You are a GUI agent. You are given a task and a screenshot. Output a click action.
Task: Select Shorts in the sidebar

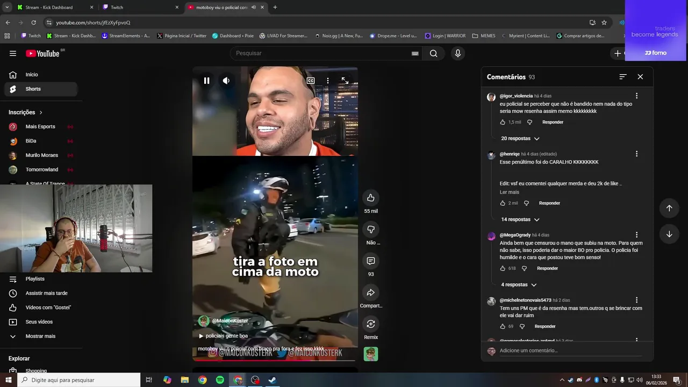(41, 89)
